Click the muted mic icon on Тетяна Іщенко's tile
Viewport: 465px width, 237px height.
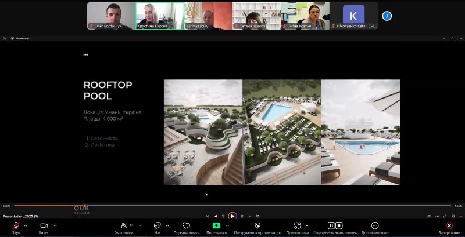pos(237,26)
